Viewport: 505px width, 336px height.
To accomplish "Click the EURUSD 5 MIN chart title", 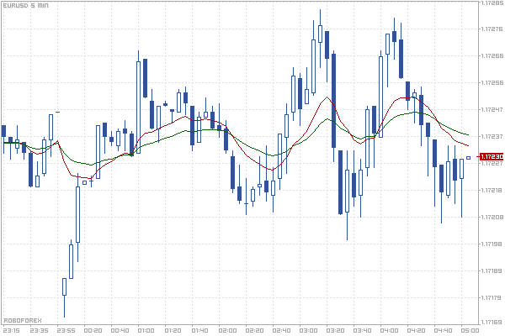I will click(24, 6).
